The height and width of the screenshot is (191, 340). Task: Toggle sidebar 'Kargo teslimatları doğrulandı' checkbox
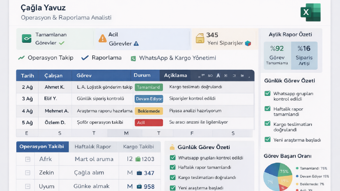[268, 123]
